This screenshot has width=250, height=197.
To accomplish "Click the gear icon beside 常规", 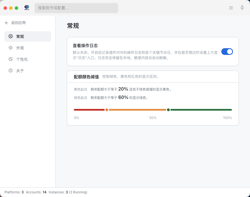I will [11, 37].
